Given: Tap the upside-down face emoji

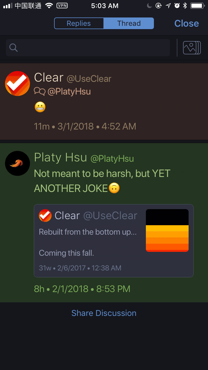Looking at the screenshot, I should (114, 188).
